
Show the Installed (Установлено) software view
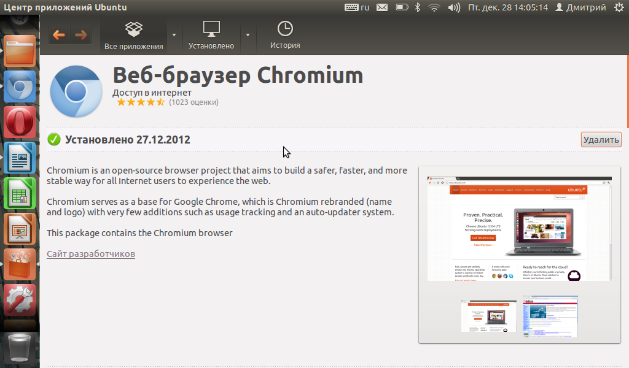(x=211, y=36)
